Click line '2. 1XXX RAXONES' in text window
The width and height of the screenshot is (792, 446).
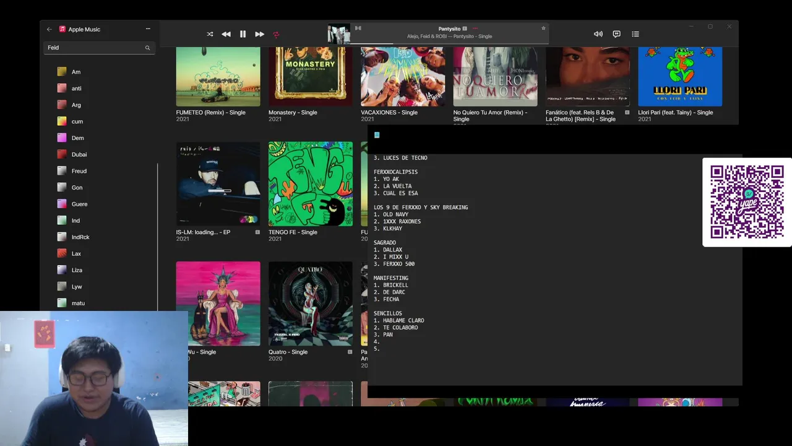(x=397, y=221)
